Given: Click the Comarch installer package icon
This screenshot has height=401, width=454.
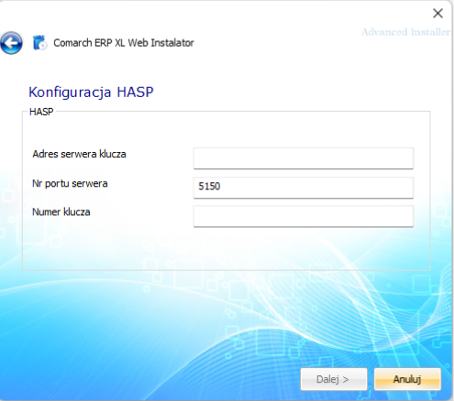Looking at the screenshot, I should click(39, 43).
